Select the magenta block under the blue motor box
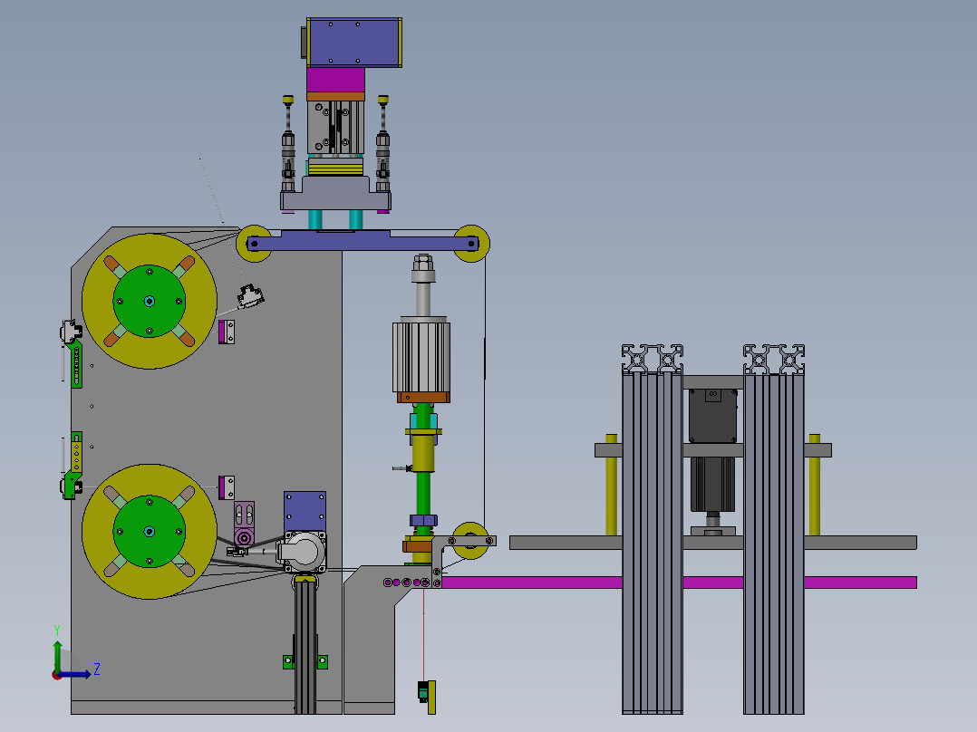 click(x=335, y=80)
